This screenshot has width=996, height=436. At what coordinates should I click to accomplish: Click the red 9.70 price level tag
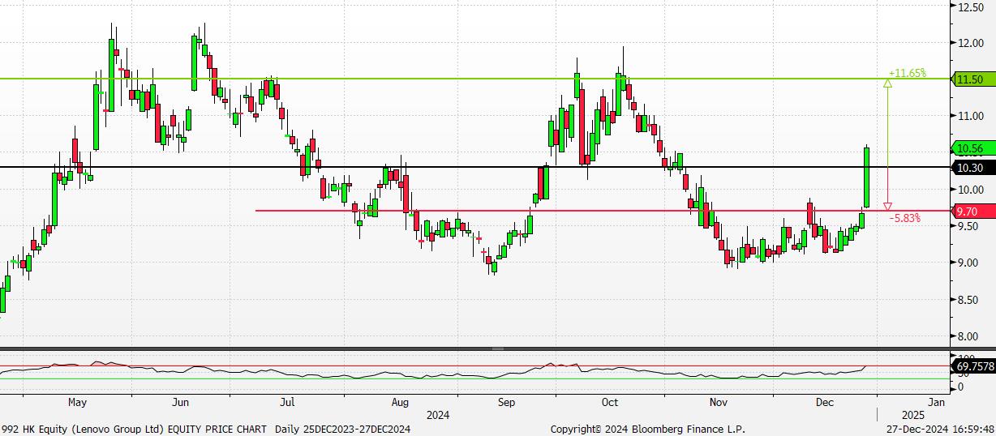[970, 211]
